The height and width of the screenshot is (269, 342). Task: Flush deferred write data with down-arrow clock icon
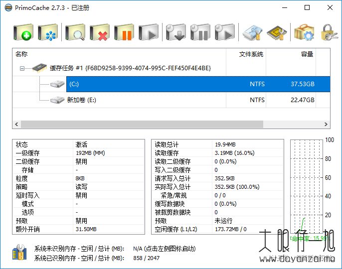pyautogui.click(x=176, y=32)
